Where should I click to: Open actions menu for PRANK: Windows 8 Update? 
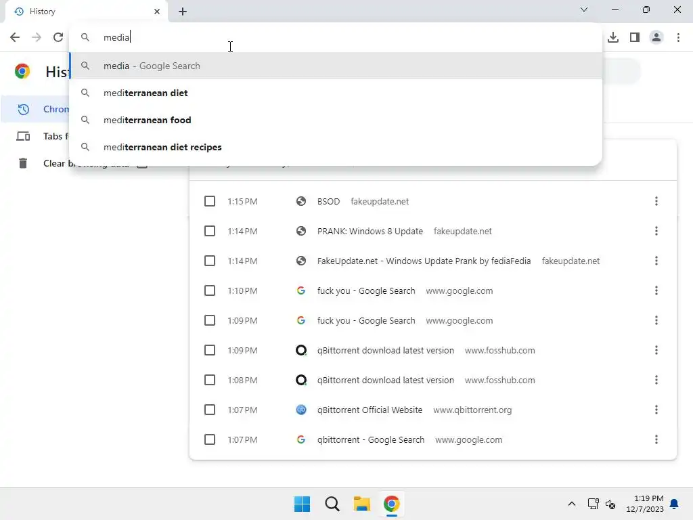[x=656, y=231]
